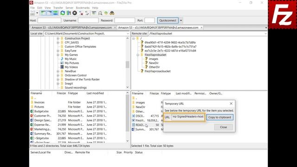Viewport: 297px width, 167px height.
Task: Expand the NewBlue folder
Action: (58, 71)
